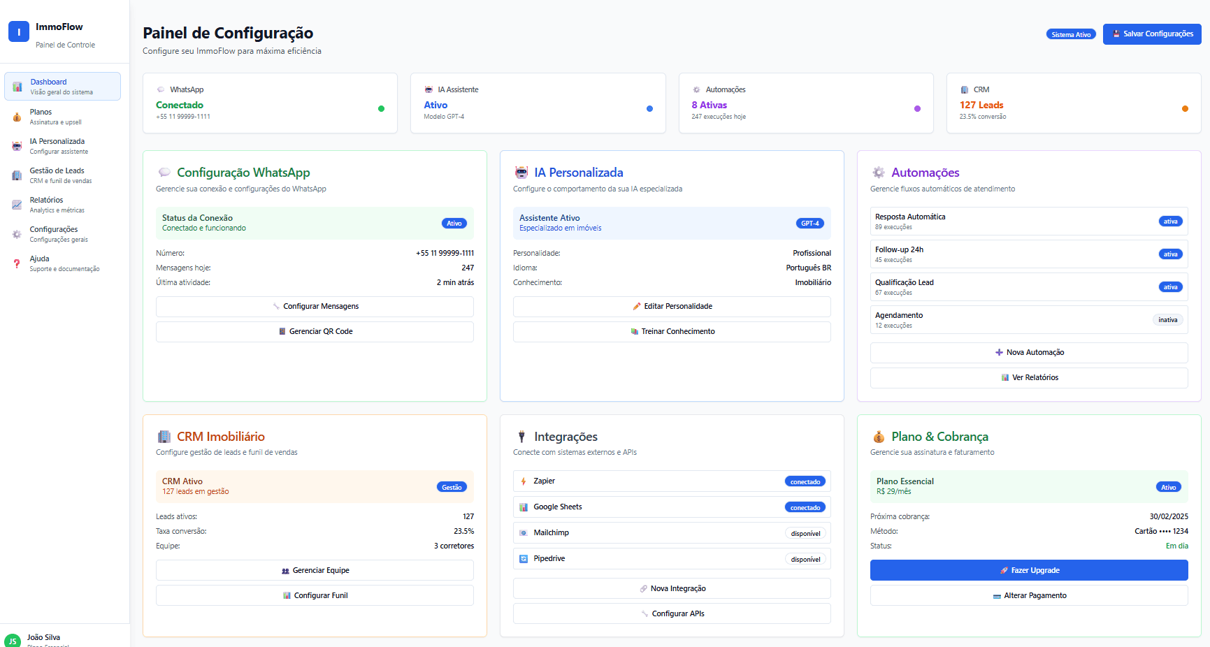Click the Relatórios analytics icon in the sidebar
Viewport: 1210px width, 647px height.
coord(16,204)
